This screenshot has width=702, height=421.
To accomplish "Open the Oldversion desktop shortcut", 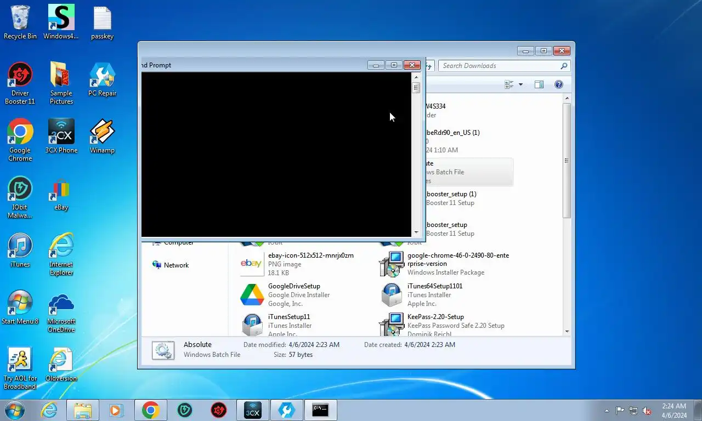I will (61, 365).
